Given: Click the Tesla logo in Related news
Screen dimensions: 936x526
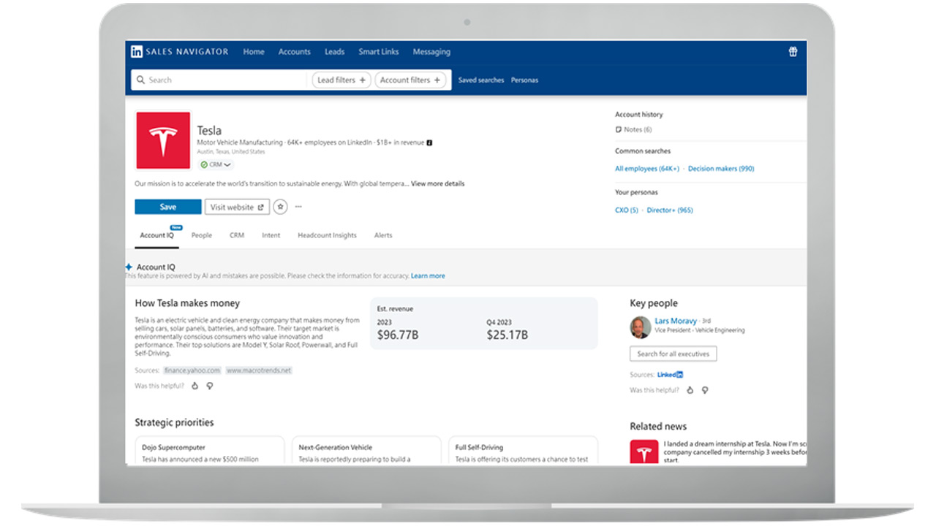Looking at the screenshot, I should coord(644,452).
